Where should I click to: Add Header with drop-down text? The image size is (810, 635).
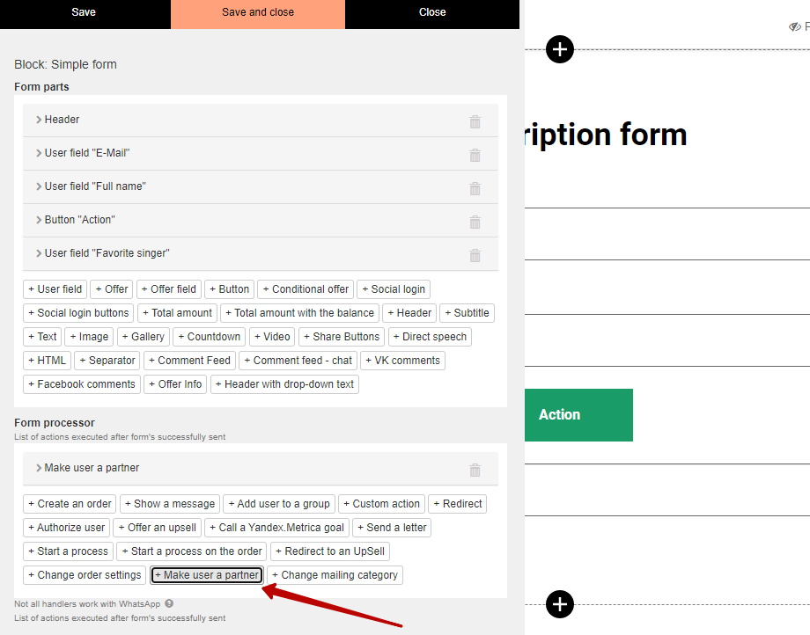coord(284,384)
